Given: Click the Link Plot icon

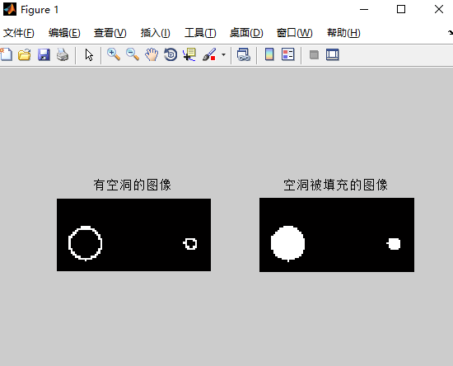Looking at the screenshot, I should [x=244, y=54].
